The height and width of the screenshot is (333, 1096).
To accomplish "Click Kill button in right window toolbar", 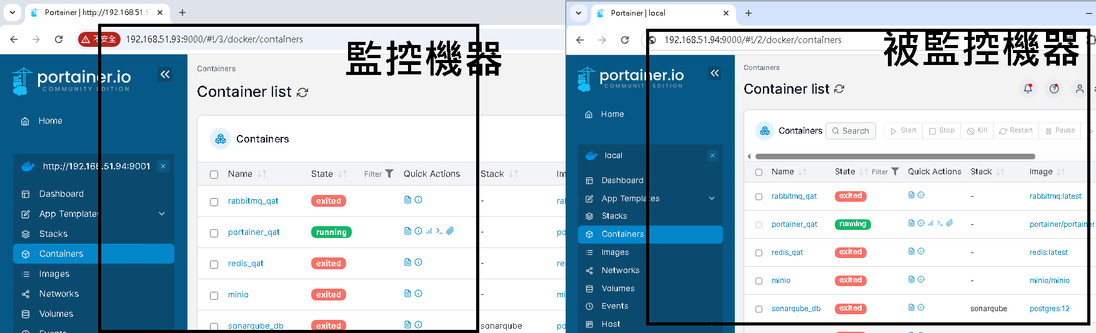I will click(x=977, y=131).
